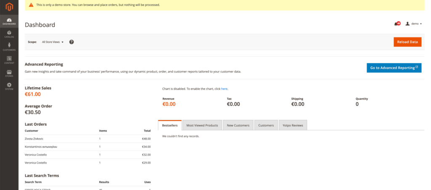Open the Catalog sidebar menu

[9, 34]
